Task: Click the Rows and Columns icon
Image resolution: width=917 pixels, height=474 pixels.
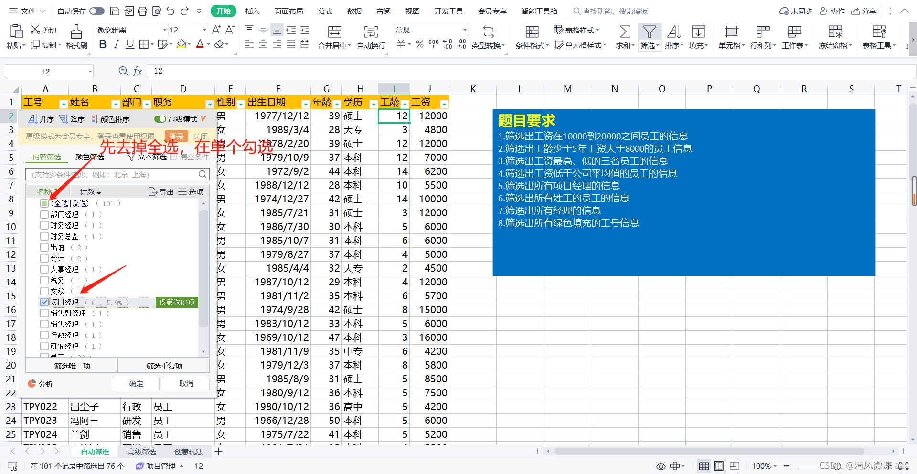Action: pos(763,32)
